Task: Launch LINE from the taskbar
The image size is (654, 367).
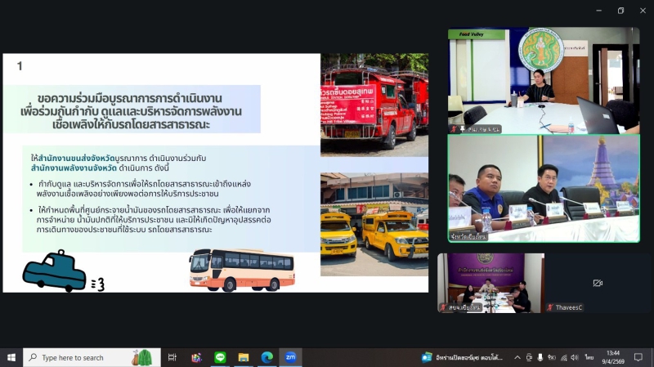Action: tap(220, 357)
